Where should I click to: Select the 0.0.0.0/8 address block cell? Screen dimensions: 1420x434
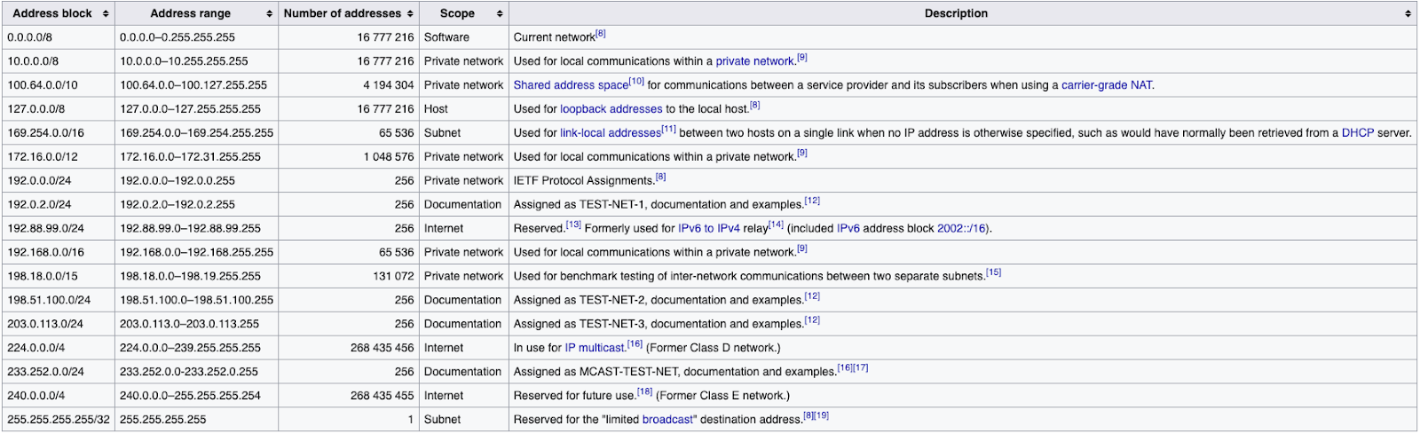pos(59,37)
